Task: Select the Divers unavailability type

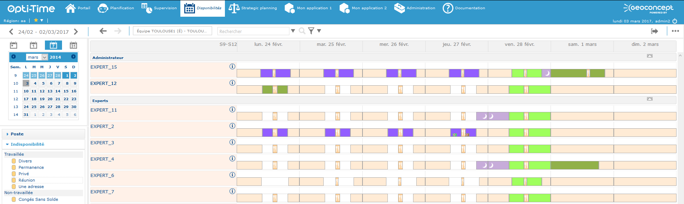Action: click(25, 161)
